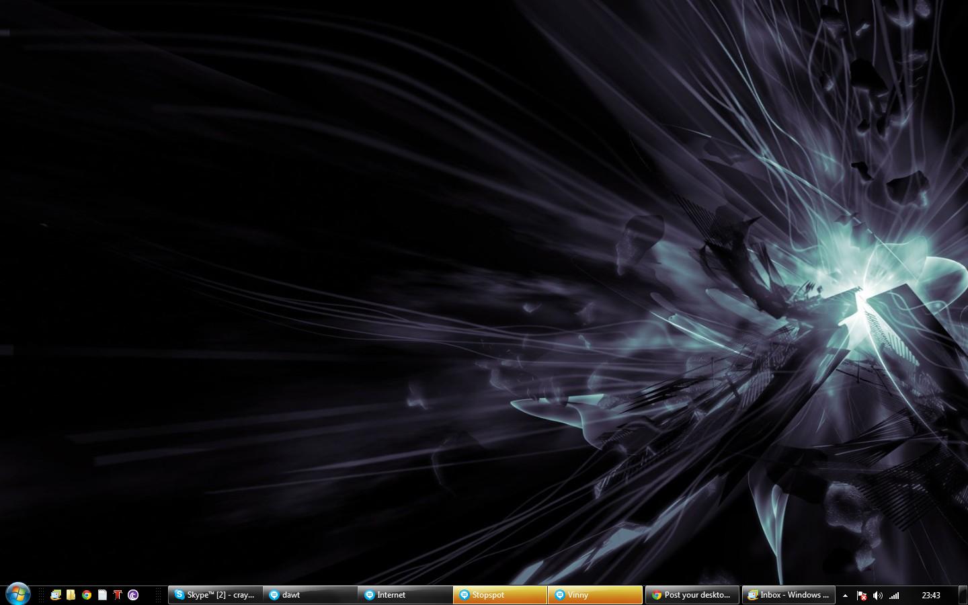The image size is (968, 605).
Task: Click the Show Desktop strip at taskbar end
Action: tap(964, 596)
